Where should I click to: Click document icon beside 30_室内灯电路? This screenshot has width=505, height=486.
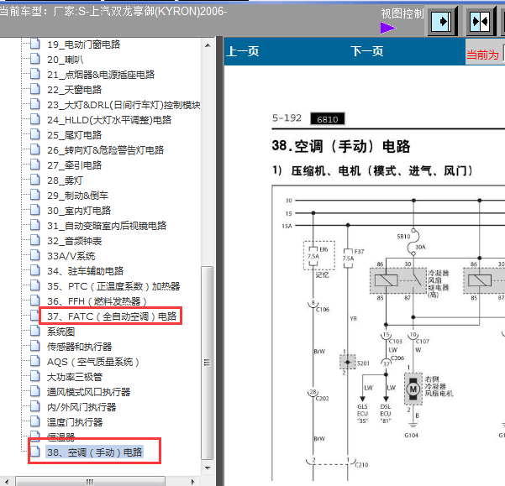[x=34, y=210]
